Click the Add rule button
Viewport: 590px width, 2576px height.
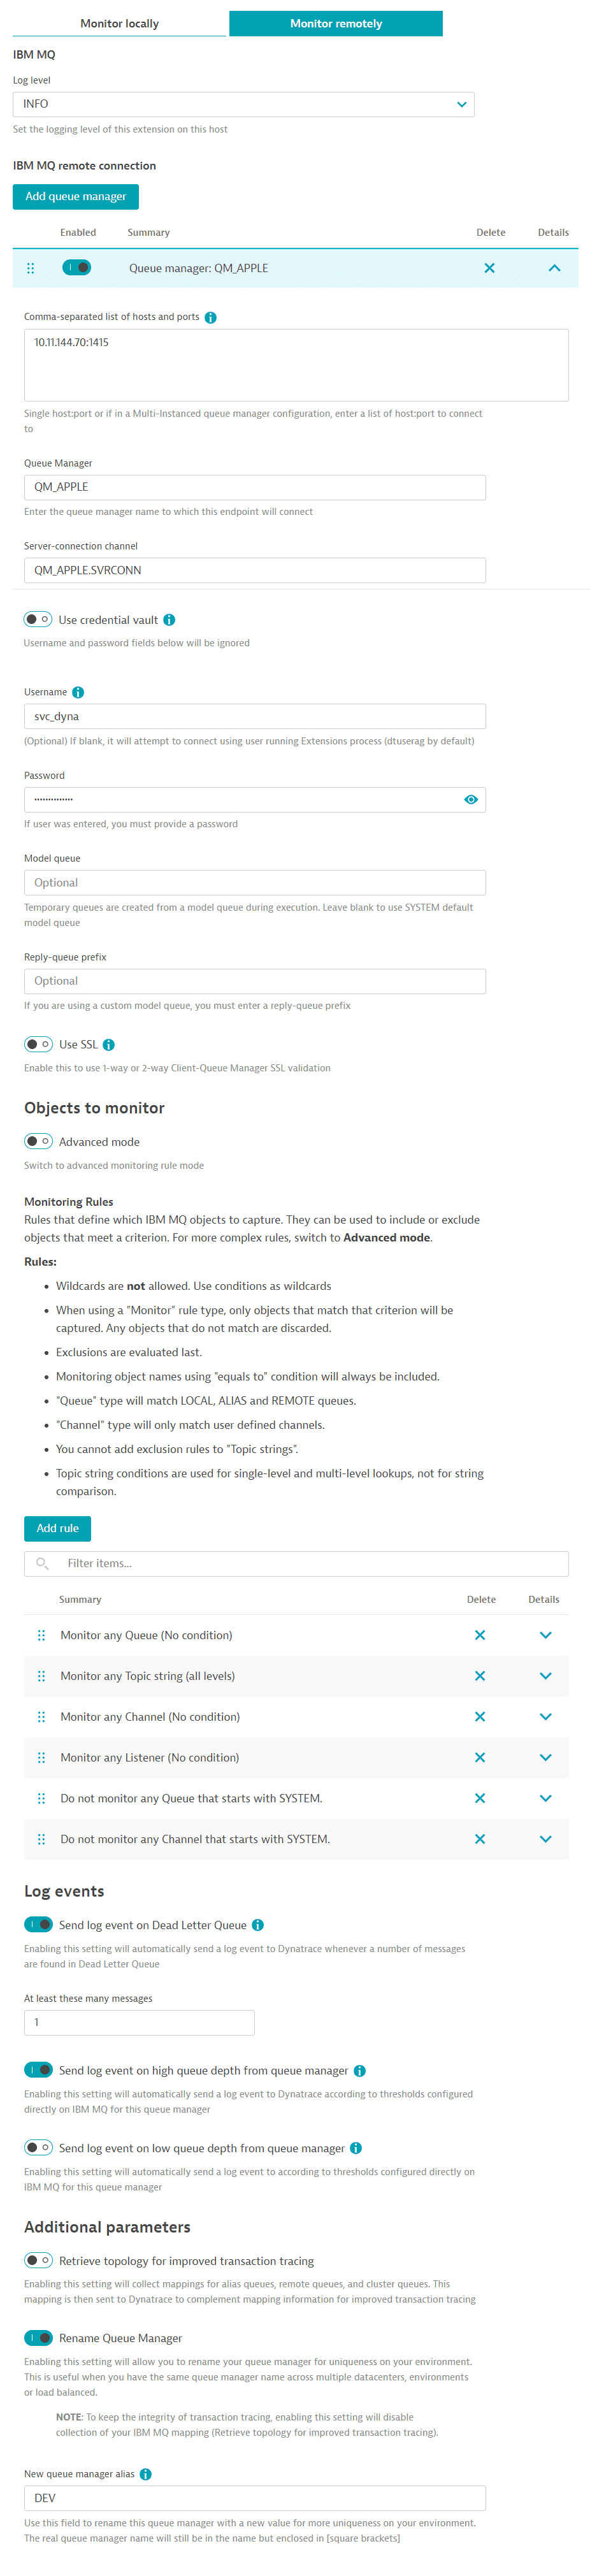(57, 1528)
